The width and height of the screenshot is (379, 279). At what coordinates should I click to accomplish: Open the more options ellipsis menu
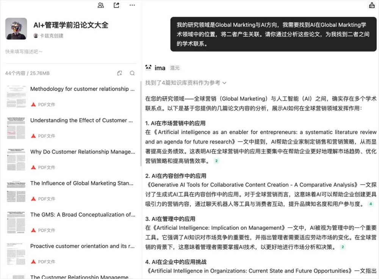tap(132, 5)
